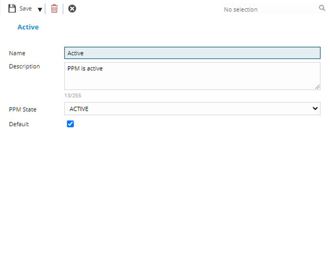Screen dimensions: 330x253
Task: Click the "PPM is active" description text
Action: (85, 69)
